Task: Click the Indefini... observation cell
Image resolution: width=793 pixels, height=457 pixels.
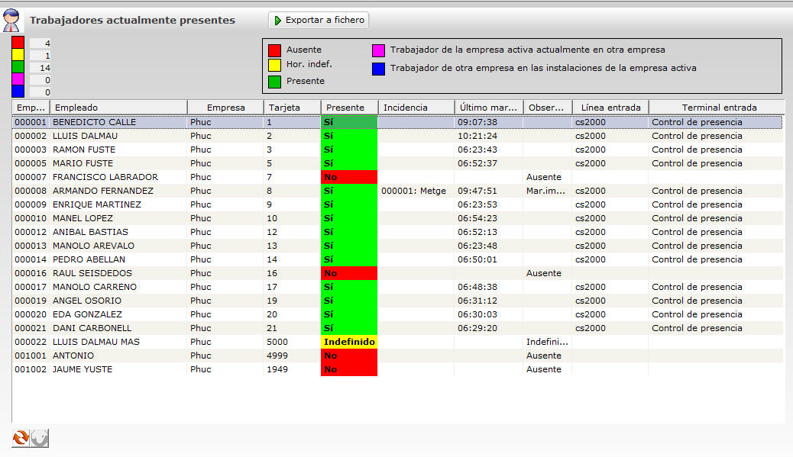Action: click(x=547, y=342)
